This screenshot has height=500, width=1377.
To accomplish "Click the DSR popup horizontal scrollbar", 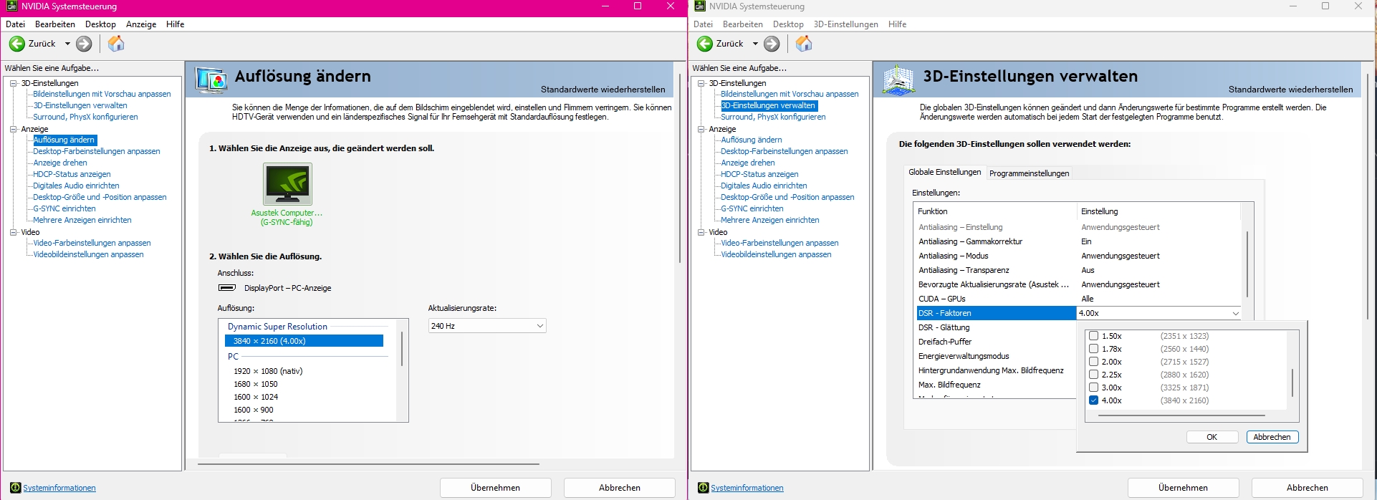I will click(1183, 415).
